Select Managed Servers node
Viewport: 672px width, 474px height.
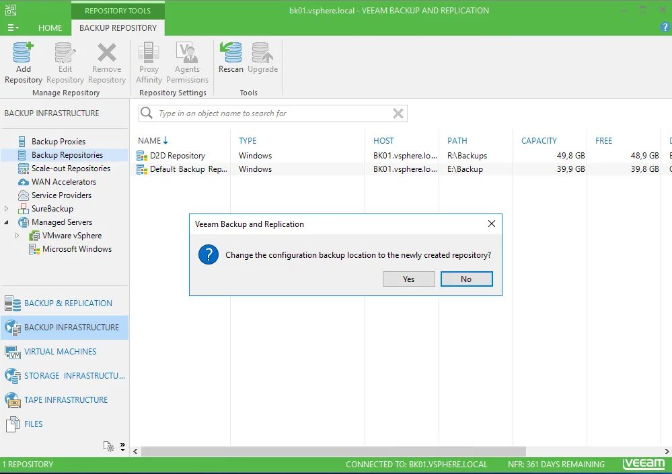click(62, 222)
